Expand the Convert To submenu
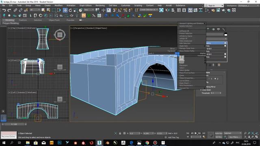 (x=191, y=88)
